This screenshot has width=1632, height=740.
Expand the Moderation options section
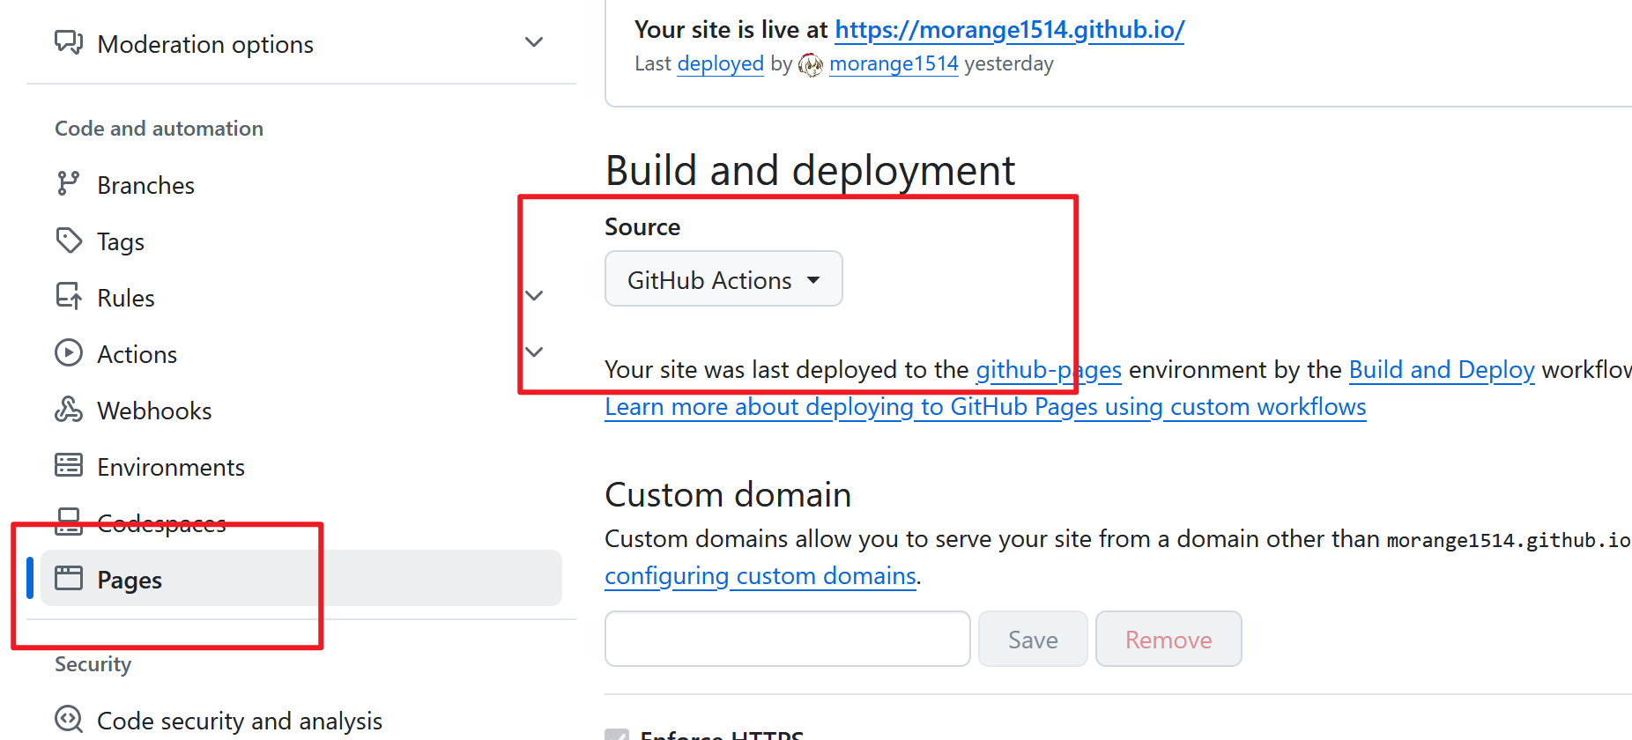click(534, 42)
